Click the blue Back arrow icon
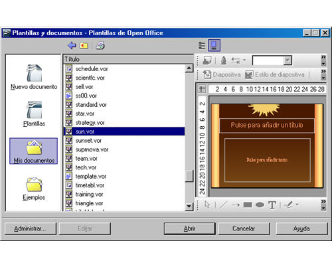 pos(72,45)
